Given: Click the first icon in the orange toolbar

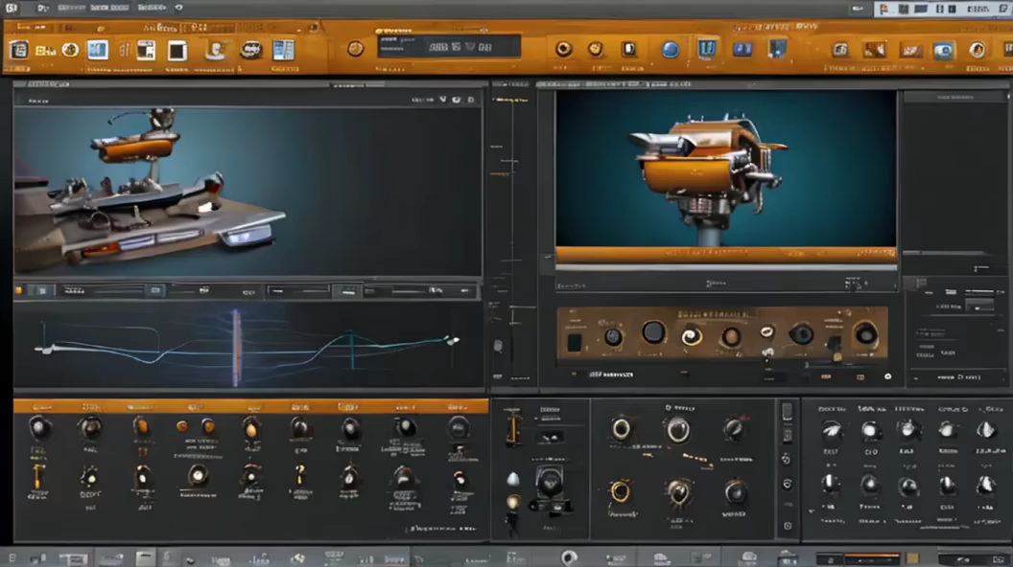Looking at the screenshot, I should click(x=18, y=50).
